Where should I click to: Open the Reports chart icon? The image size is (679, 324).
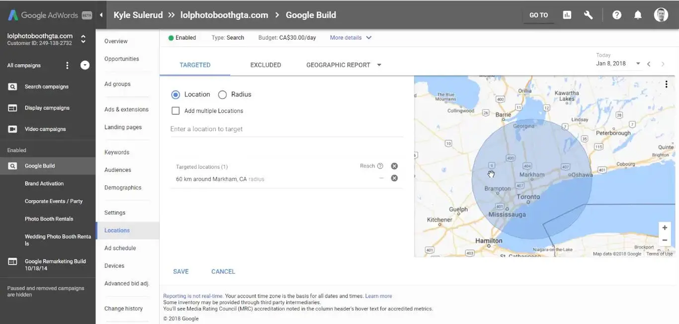tap(567, 15)
